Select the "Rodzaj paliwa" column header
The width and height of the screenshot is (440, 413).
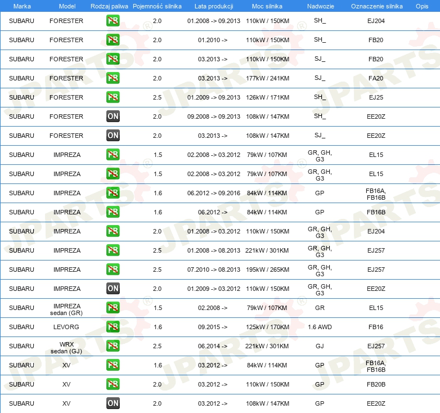109,6
